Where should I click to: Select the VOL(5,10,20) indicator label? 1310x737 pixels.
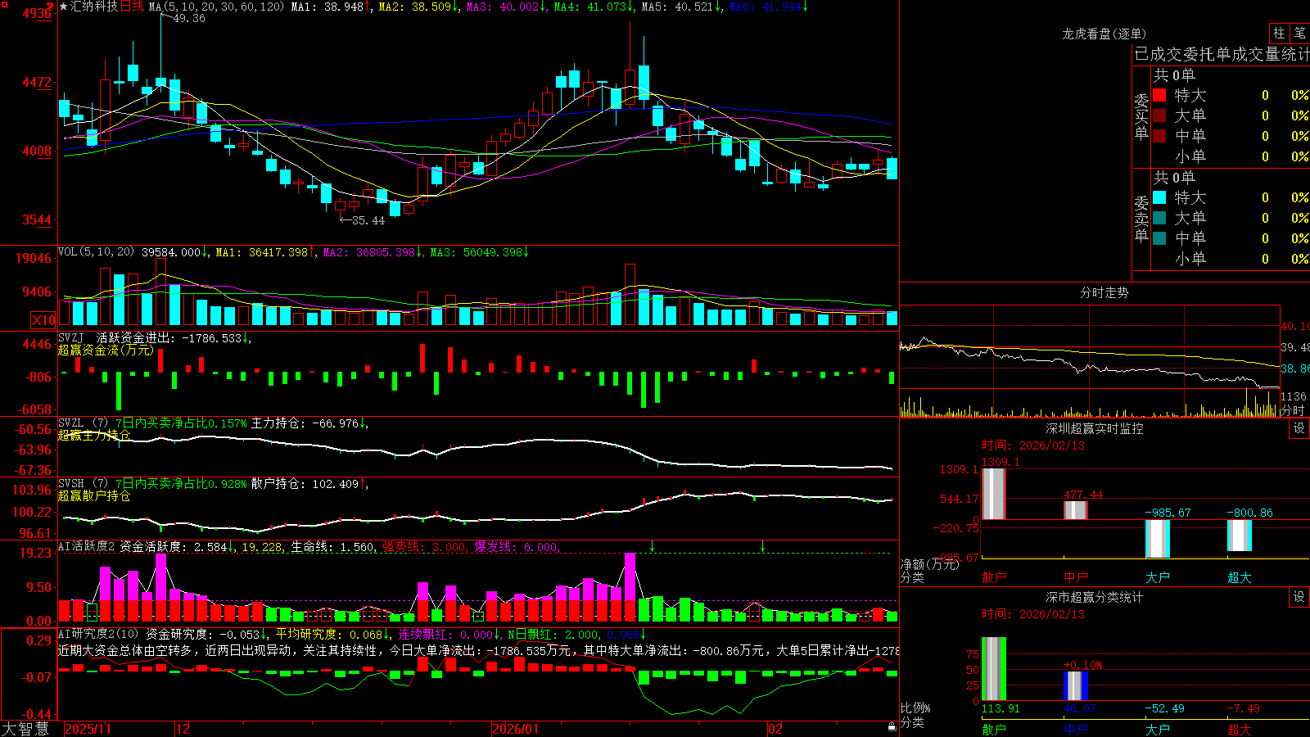pyautogui.click(x=96, y=252)
